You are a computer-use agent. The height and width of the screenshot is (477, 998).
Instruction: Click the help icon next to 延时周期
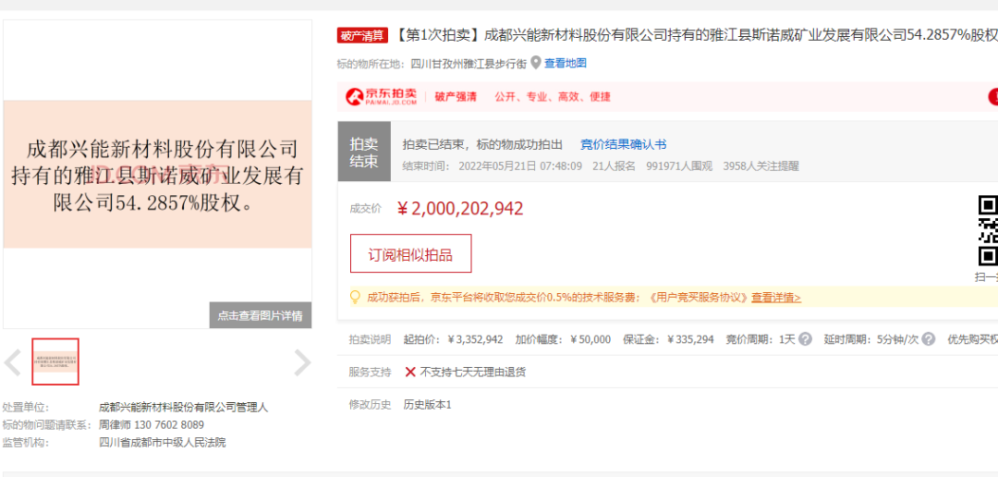pos(929,339)
